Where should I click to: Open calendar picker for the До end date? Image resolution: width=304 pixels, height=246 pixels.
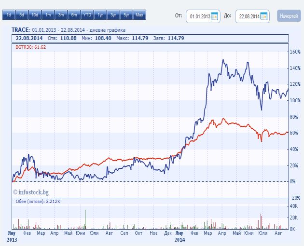tap(263, 16)
